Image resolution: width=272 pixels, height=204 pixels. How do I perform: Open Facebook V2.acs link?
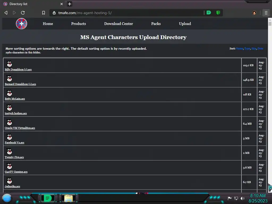pyautogui.click(x=14, y=142)
